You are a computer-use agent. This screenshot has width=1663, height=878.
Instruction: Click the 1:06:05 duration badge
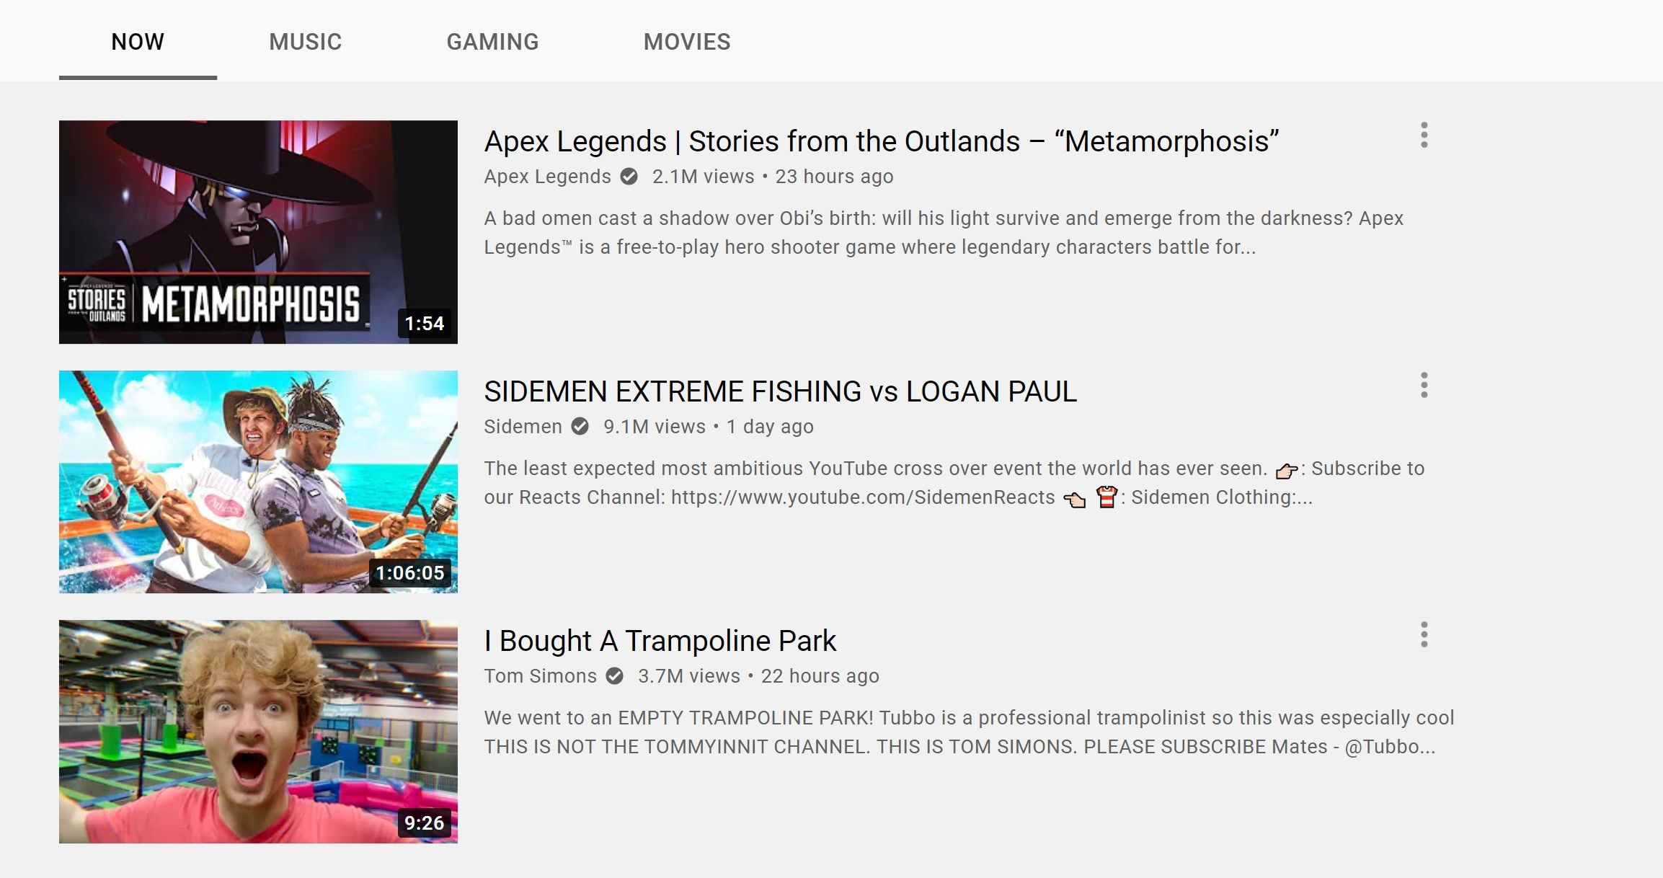pyautogui.click(x=409, y=573)
